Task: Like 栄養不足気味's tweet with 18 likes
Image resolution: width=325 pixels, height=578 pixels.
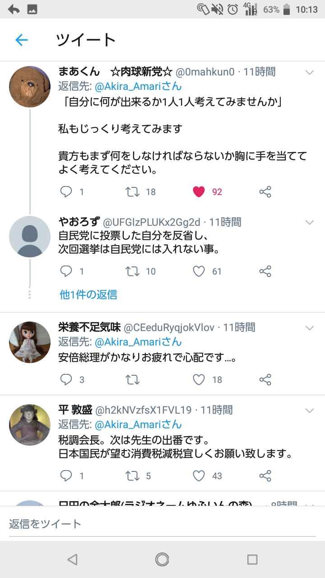Action: click(x=199, y=380)
